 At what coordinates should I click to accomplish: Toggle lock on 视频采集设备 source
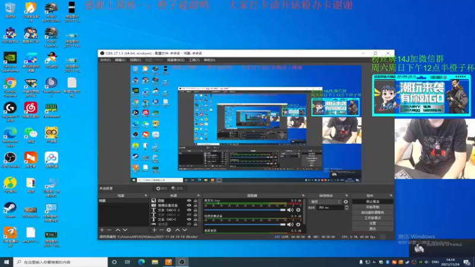[x=195, y=205]
